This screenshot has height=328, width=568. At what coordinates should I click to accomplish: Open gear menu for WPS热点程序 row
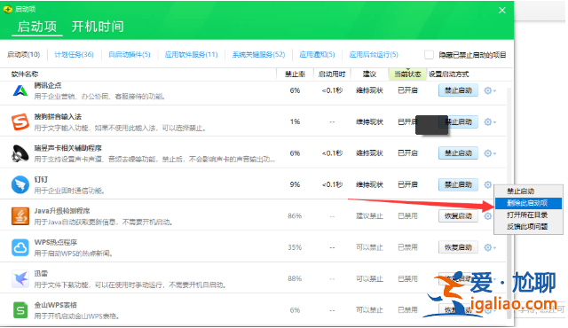[489, 247]
